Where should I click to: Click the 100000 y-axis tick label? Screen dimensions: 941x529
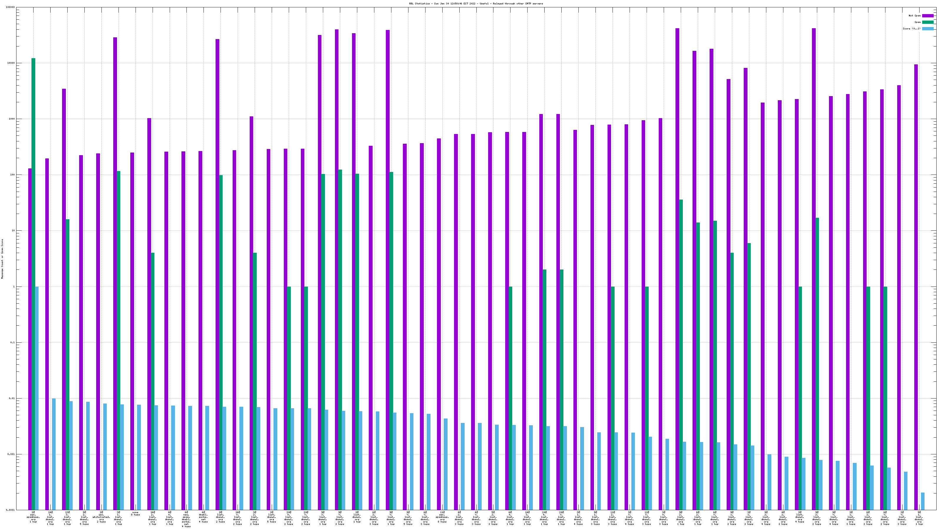(10, 7)
